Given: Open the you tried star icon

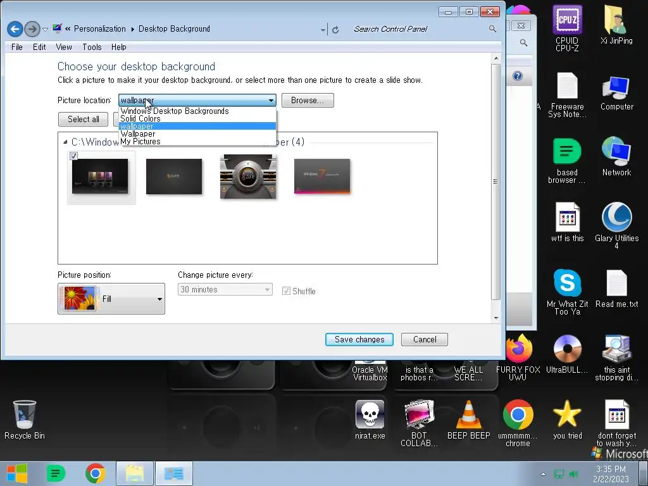Looking at the screenshot, I should [x=567, y=420].
